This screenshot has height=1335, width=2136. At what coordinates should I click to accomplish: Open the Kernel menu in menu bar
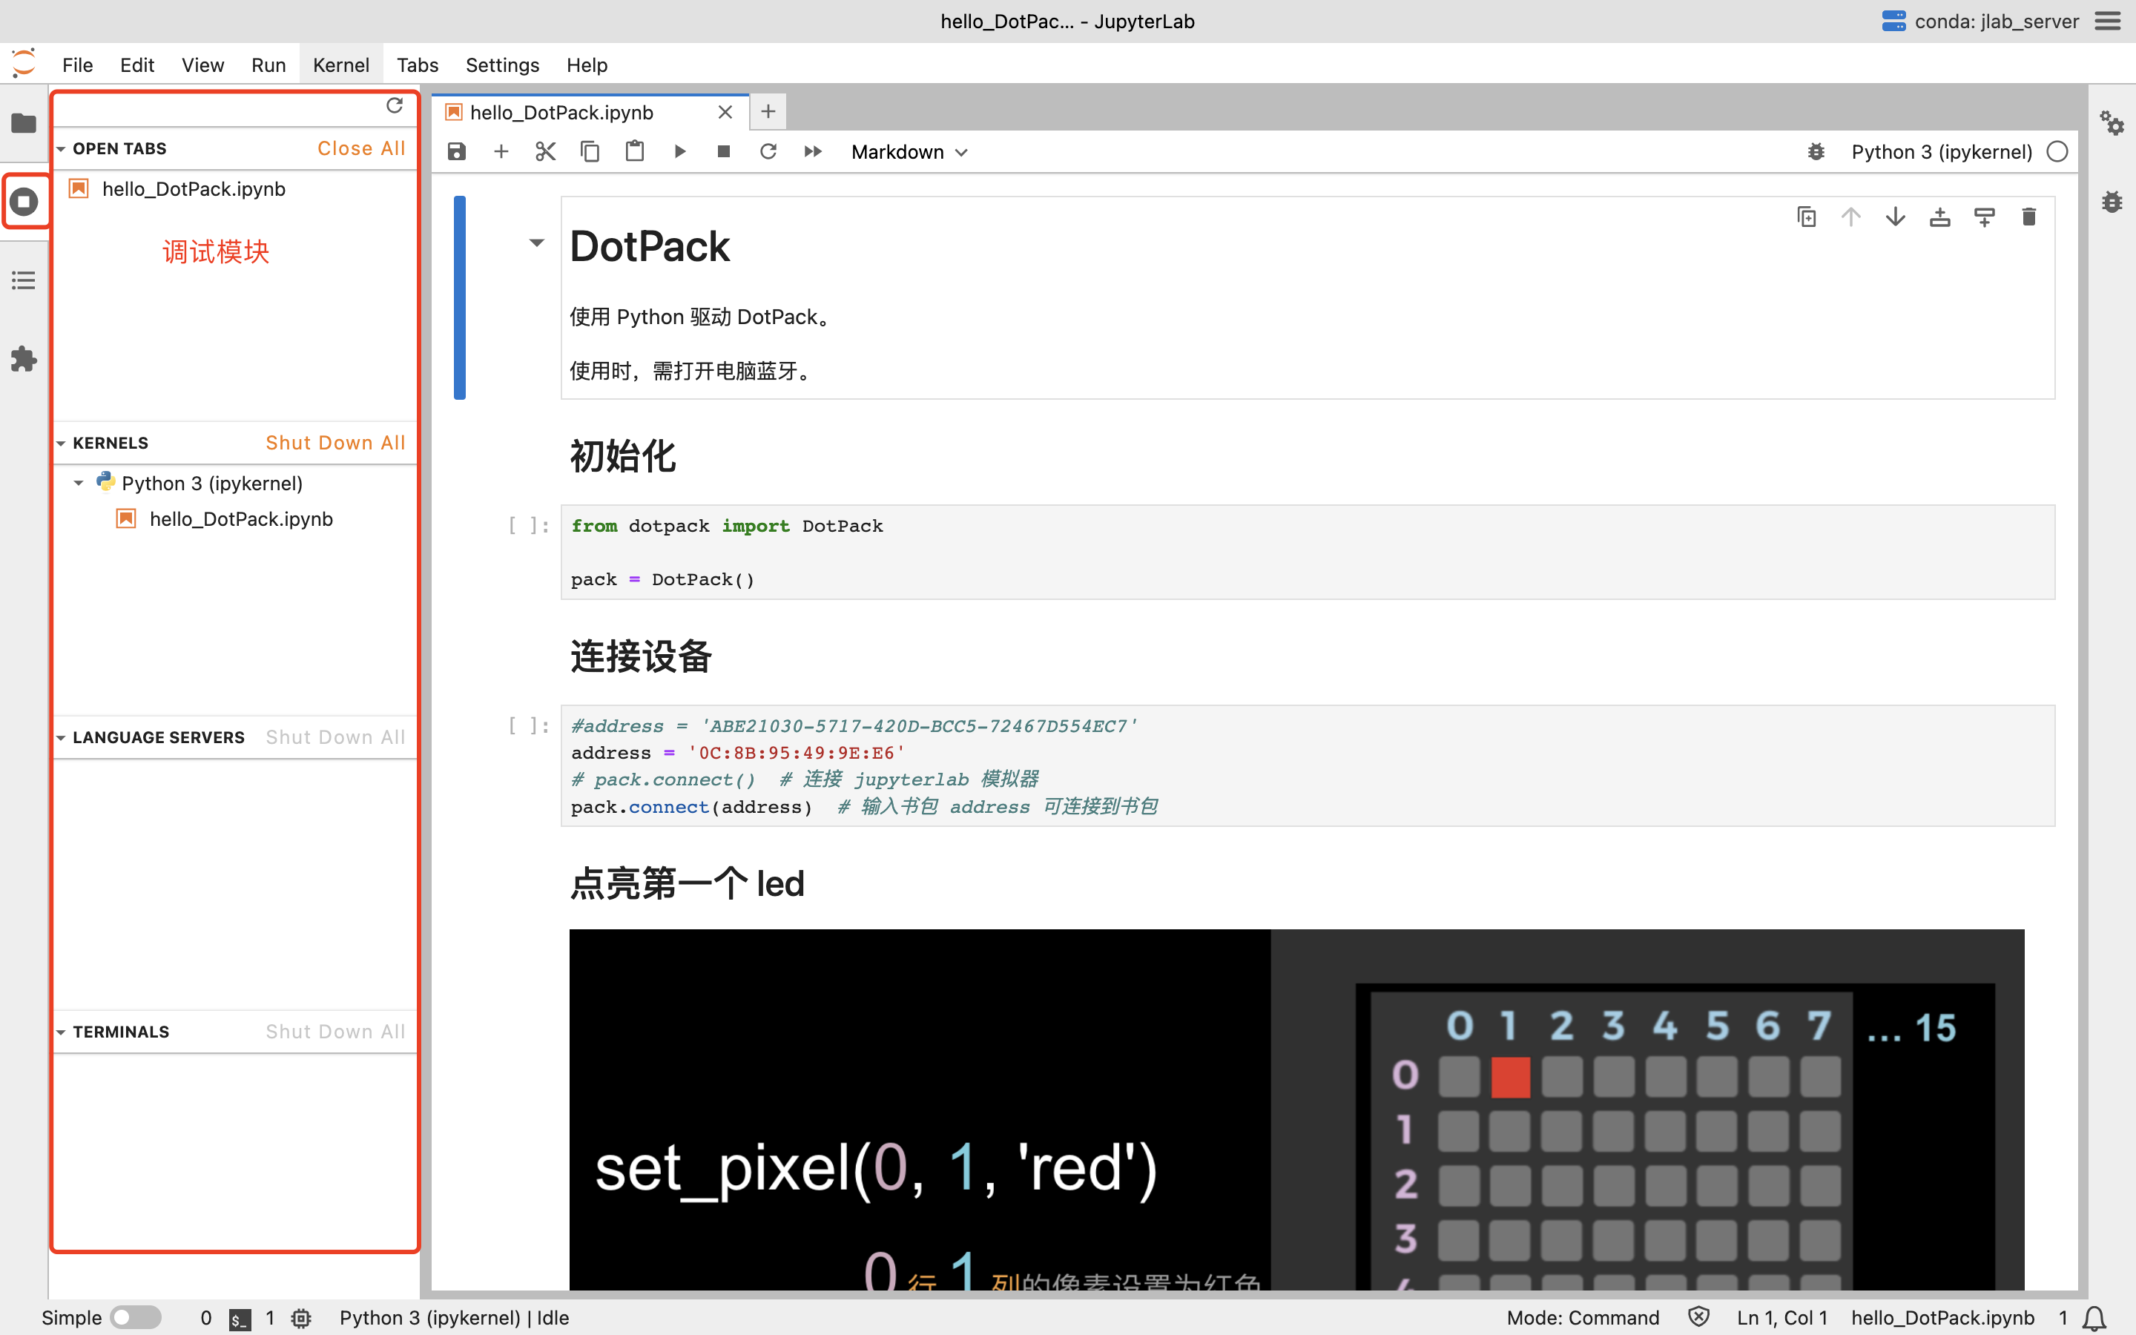coord(340,65)
